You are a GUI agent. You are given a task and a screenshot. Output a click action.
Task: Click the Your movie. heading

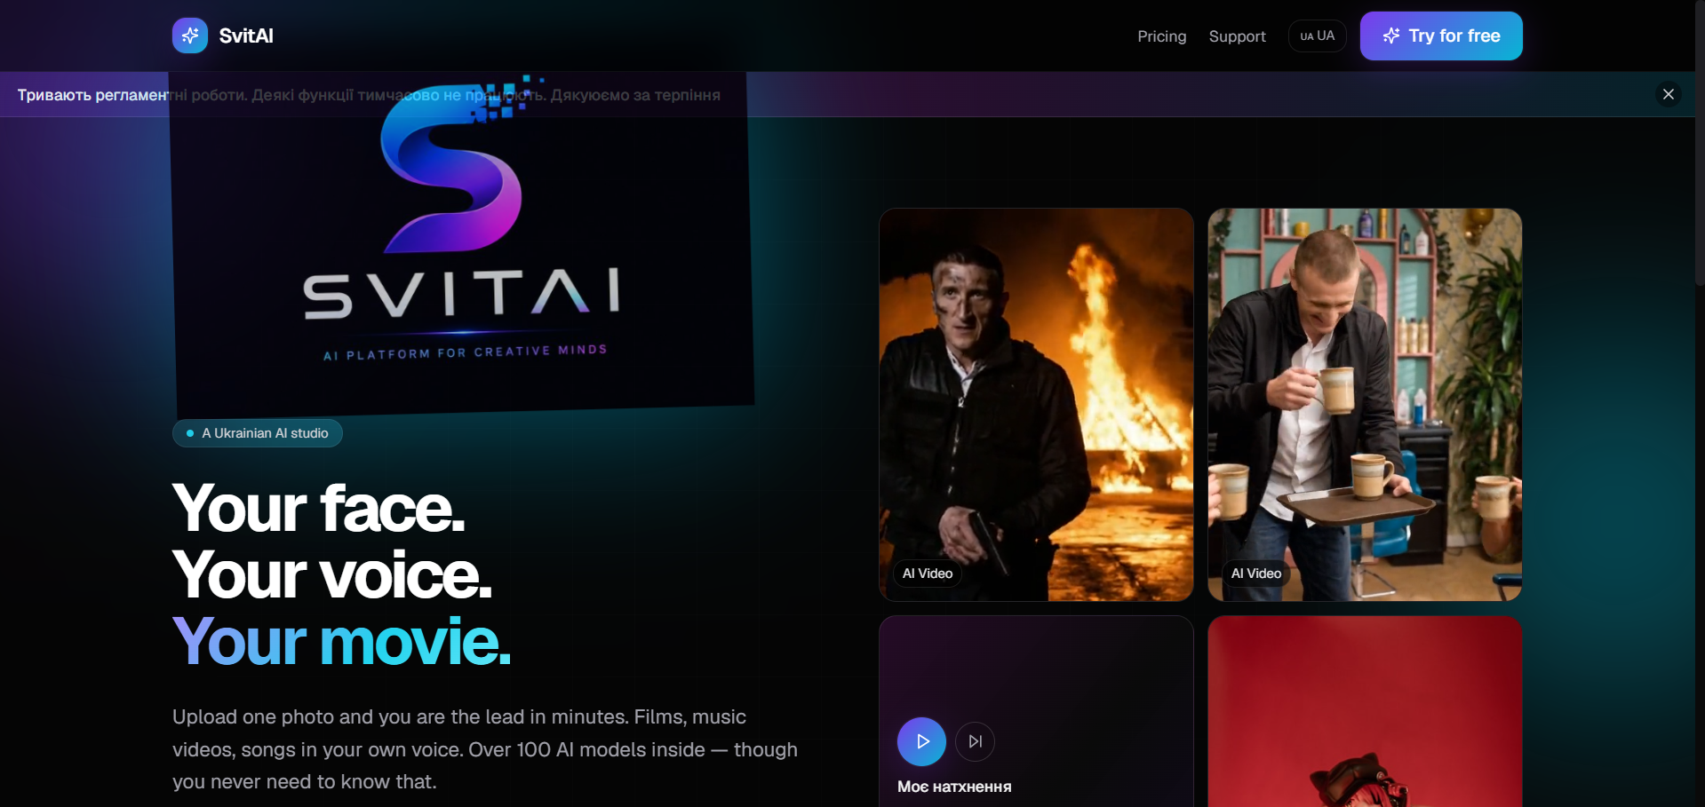[342, 641]
